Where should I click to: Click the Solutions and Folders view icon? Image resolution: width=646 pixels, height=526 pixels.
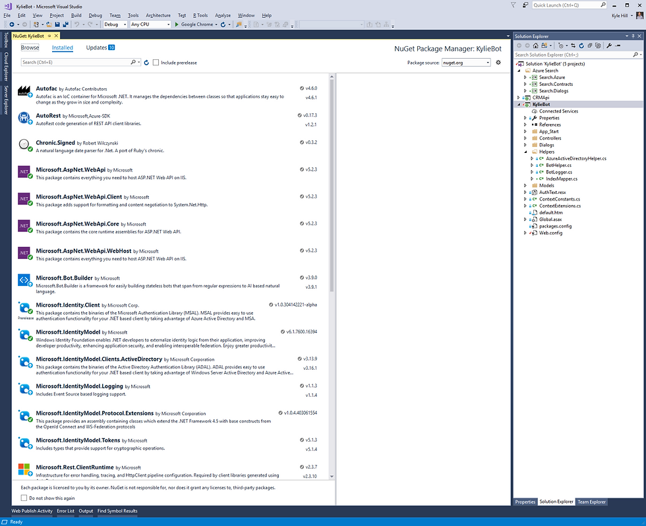point(544,45)
